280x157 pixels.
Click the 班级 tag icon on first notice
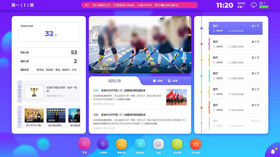click(96, 91)
